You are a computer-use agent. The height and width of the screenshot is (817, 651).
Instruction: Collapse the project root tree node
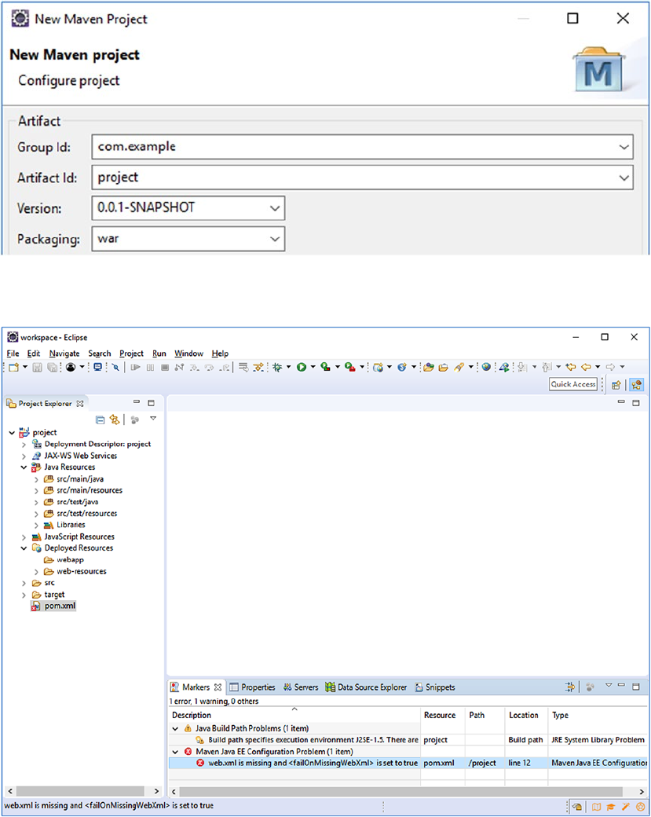point(12,433)
